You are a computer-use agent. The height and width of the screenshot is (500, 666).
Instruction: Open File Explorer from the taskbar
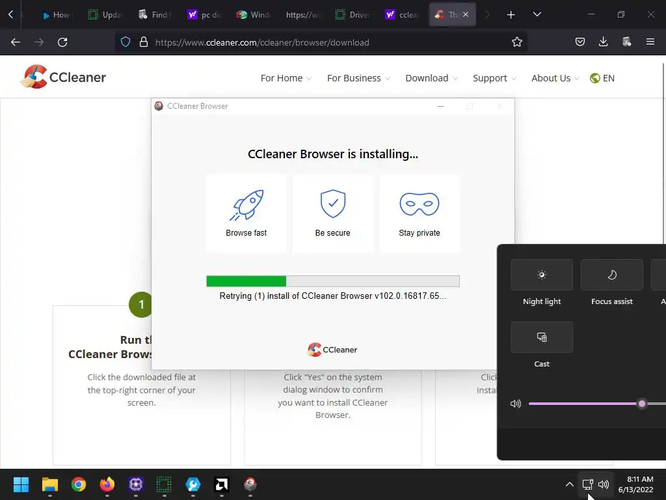pyautogui.click(x=49, y=484)
